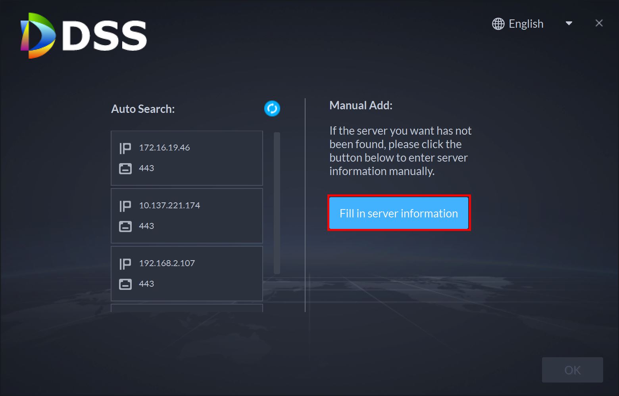The height and width of the screenshot is (396, 619).
Task: Click the DSS logo icon
Action: (38, 36)
